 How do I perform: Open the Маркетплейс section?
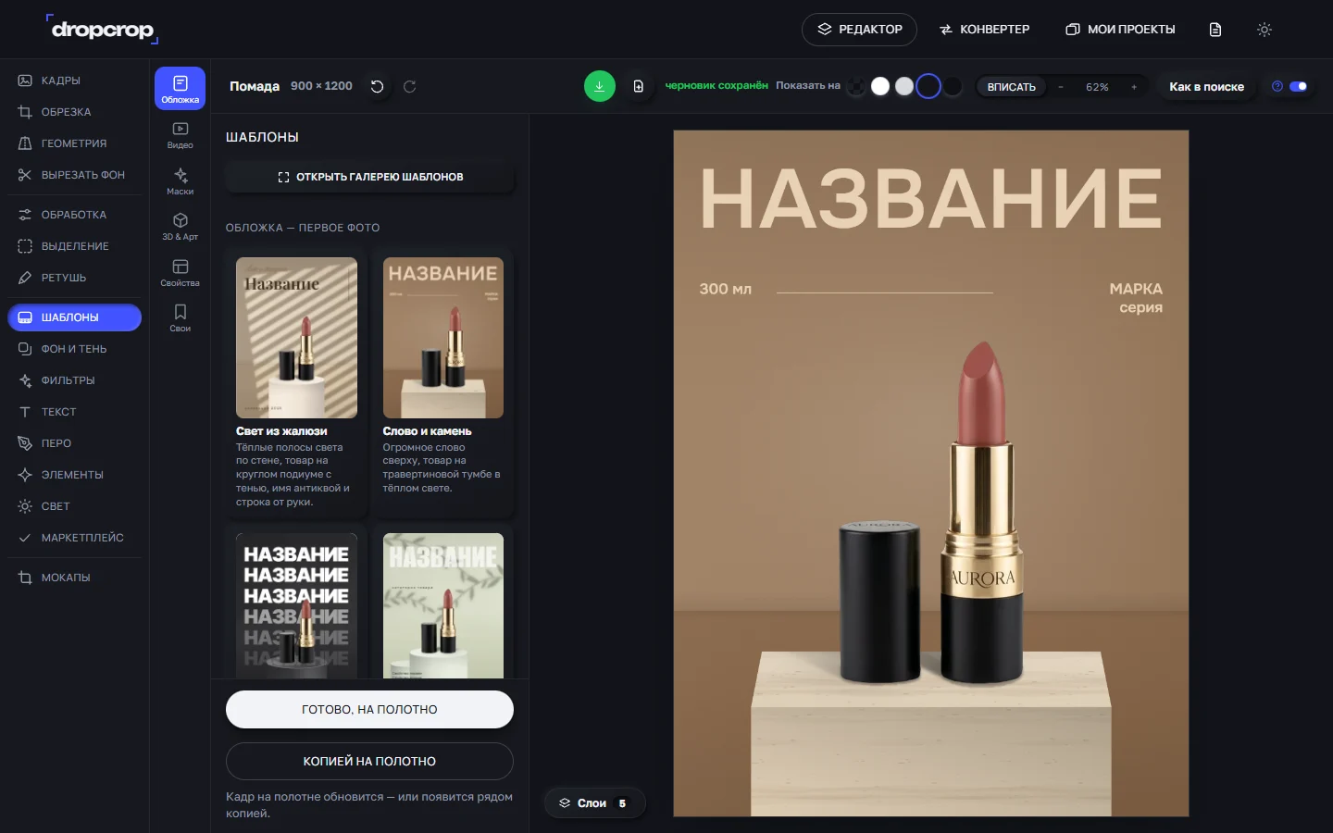pos(74,538)
